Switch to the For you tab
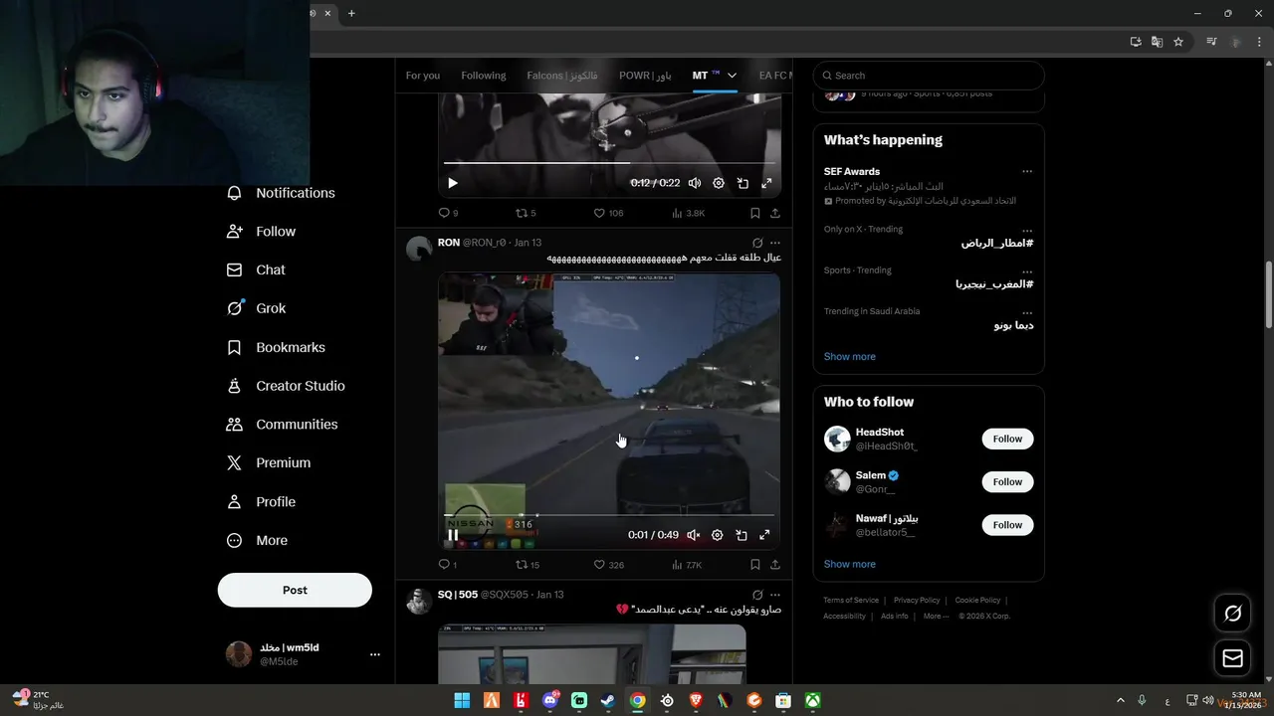This screenshot has width=1274, height=716. click(x=422, y=76)
